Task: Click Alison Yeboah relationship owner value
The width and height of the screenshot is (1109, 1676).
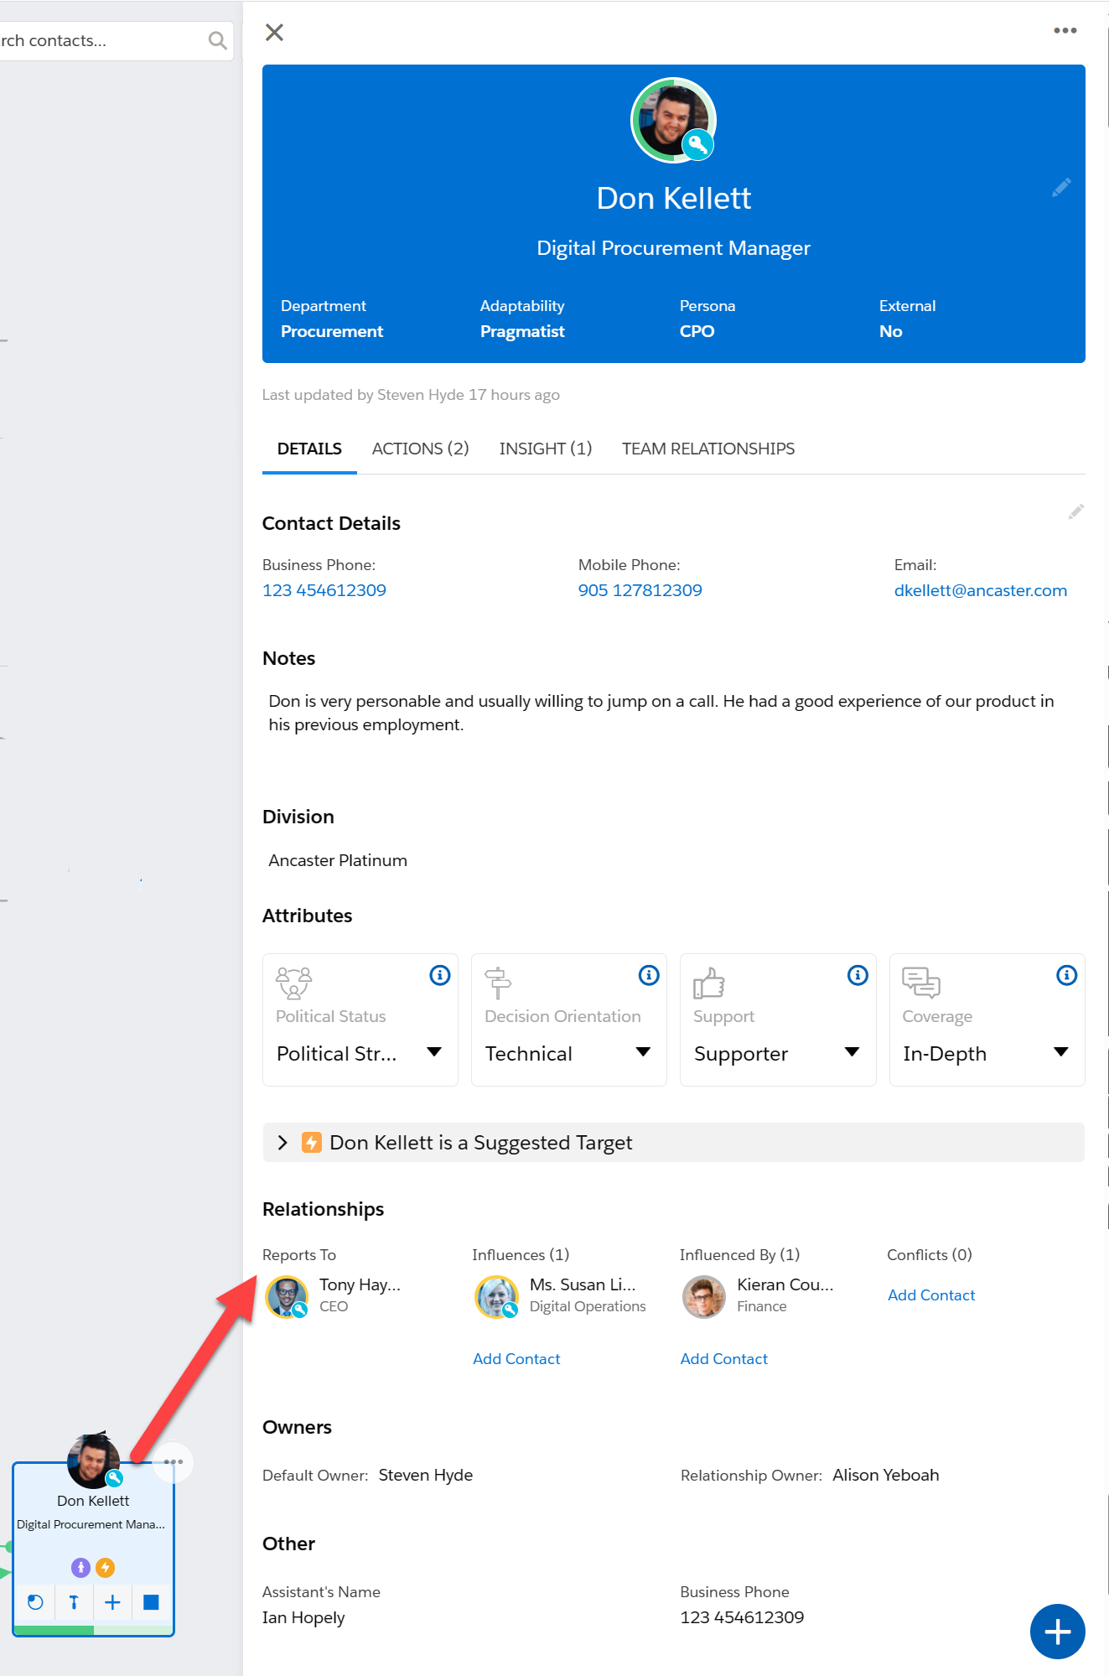Action: tap(886, 1475)
